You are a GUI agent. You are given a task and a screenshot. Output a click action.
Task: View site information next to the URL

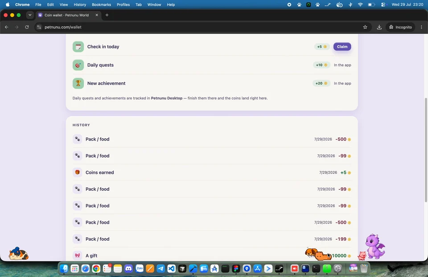click(39, 27)
